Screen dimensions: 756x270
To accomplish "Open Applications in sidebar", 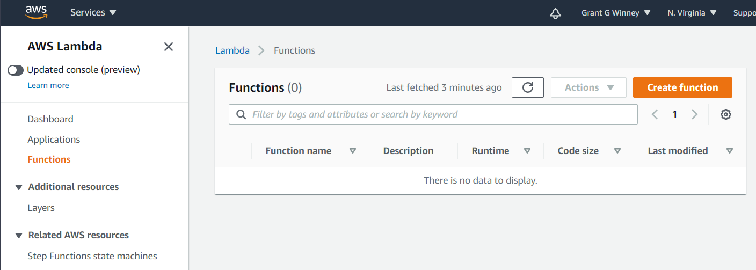I will (54, 140).
